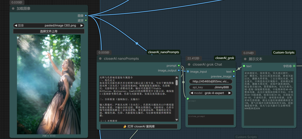This screenshot has width=302, height=139.
Task: Click the text input port on 展示文本 node
Action: tap(244, 66)
